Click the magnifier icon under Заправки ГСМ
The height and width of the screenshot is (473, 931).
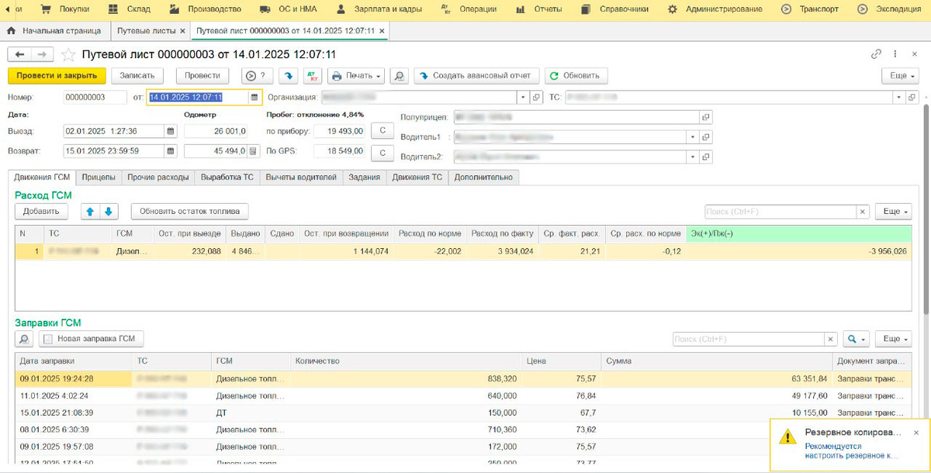24,339
